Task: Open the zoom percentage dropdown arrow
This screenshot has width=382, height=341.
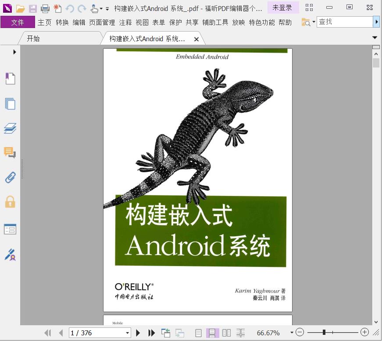Action: click(292, 333)
